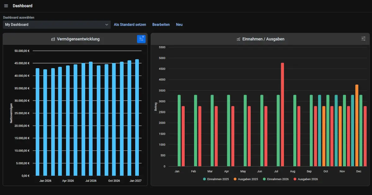Open the hamburger navigation menu
The height and width of the screenshot is (195, 372).
point(6,6)
